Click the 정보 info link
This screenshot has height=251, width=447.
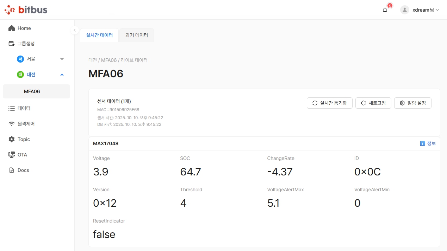point(428,143)
